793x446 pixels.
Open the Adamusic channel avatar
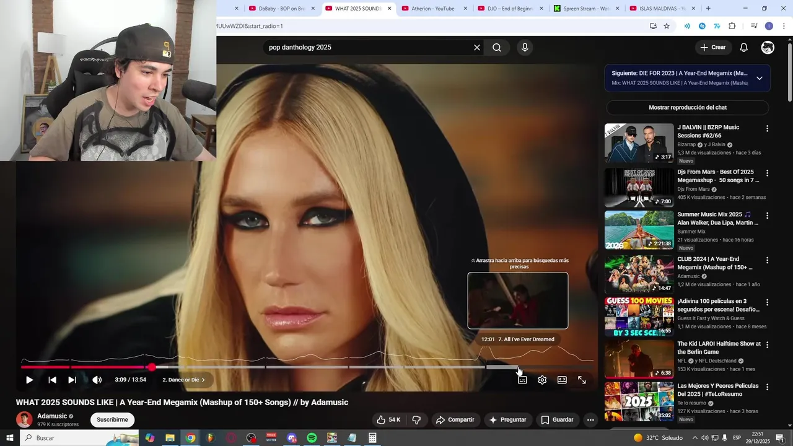click(24, 419)
